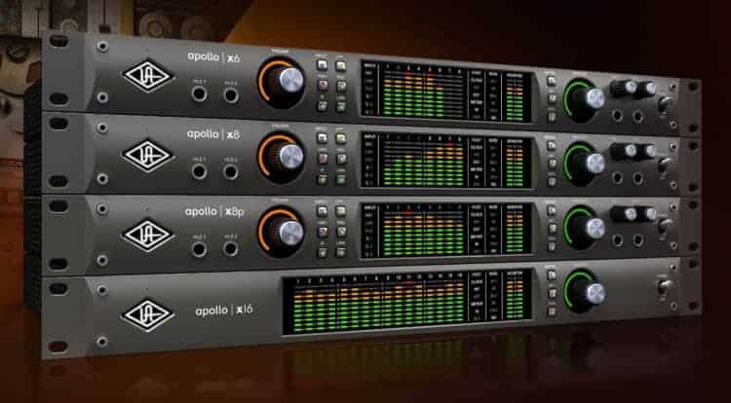The width and height of the screenshot is (731, 403).
Task: Click the Hi-Z 2 input jack on Apollo x8p
Action: point(231,248)
